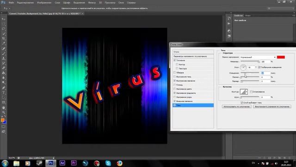Enable the Глянец effect checkbox
The image size is (296, 167).
[x=175, y=85]
